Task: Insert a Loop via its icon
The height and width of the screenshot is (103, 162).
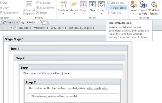Action: tap(101, 4)
